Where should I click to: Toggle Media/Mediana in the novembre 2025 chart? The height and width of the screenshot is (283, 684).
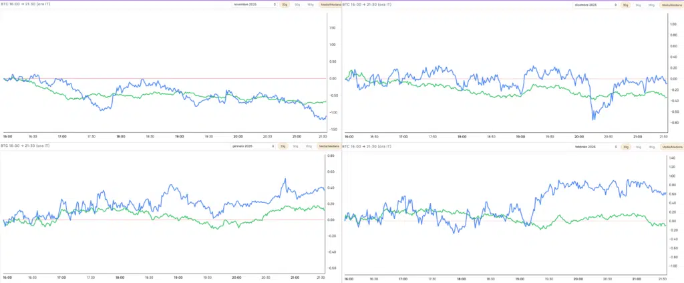point(331,5)
